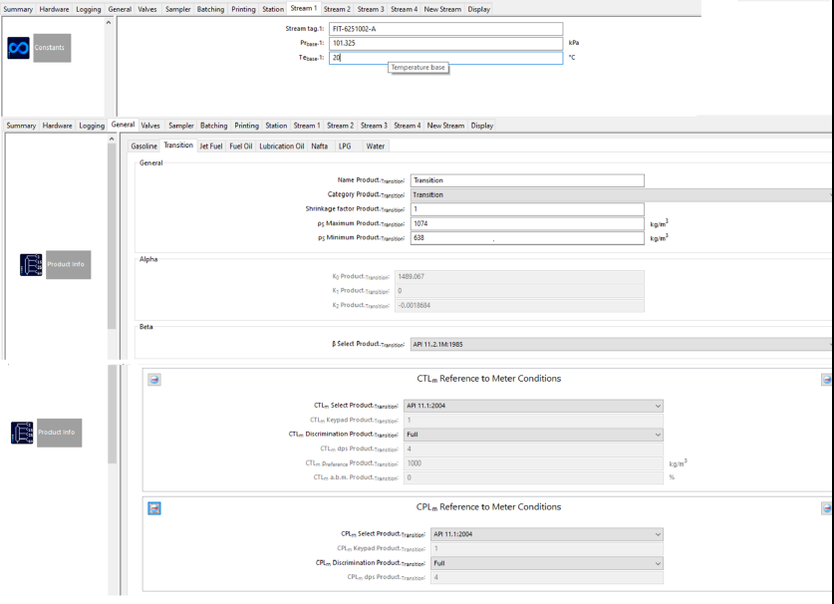Click the infinity Constants icon

pyautogui.click(x=19, y=48)
